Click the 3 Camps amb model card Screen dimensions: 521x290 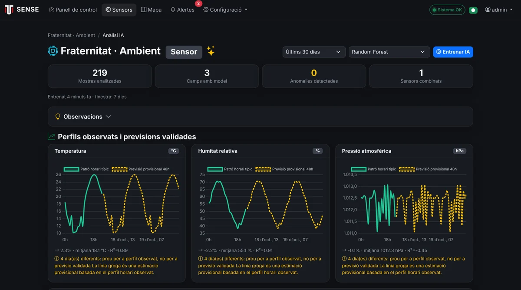tap(207, 76)
